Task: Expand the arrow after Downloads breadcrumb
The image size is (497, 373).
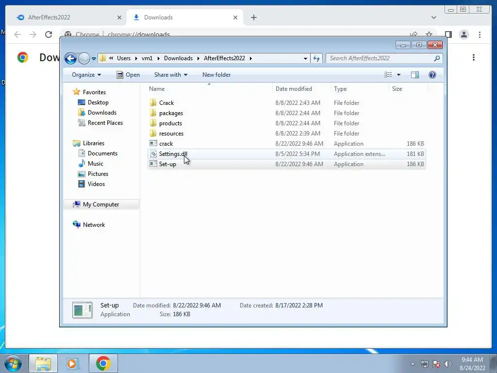Action: (x=198, y=58)
